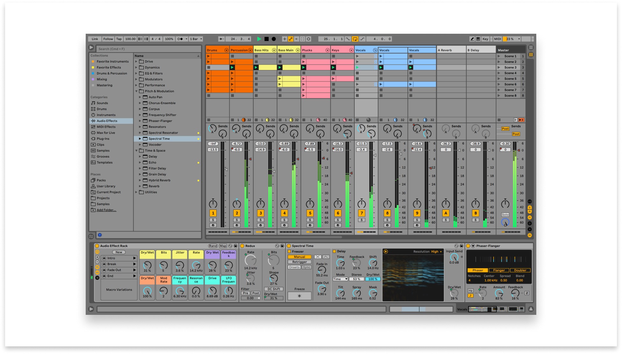The height and width of the screenshot is (354, 622).
Task: Click the Rand button on Audio Effect Rack
Action: pos(213,246)
